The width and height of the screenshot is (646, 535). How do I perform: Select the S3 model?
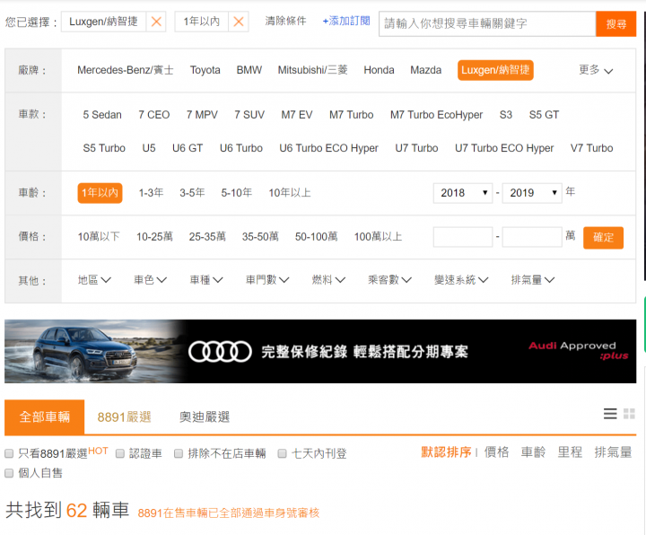coord(506,115)
